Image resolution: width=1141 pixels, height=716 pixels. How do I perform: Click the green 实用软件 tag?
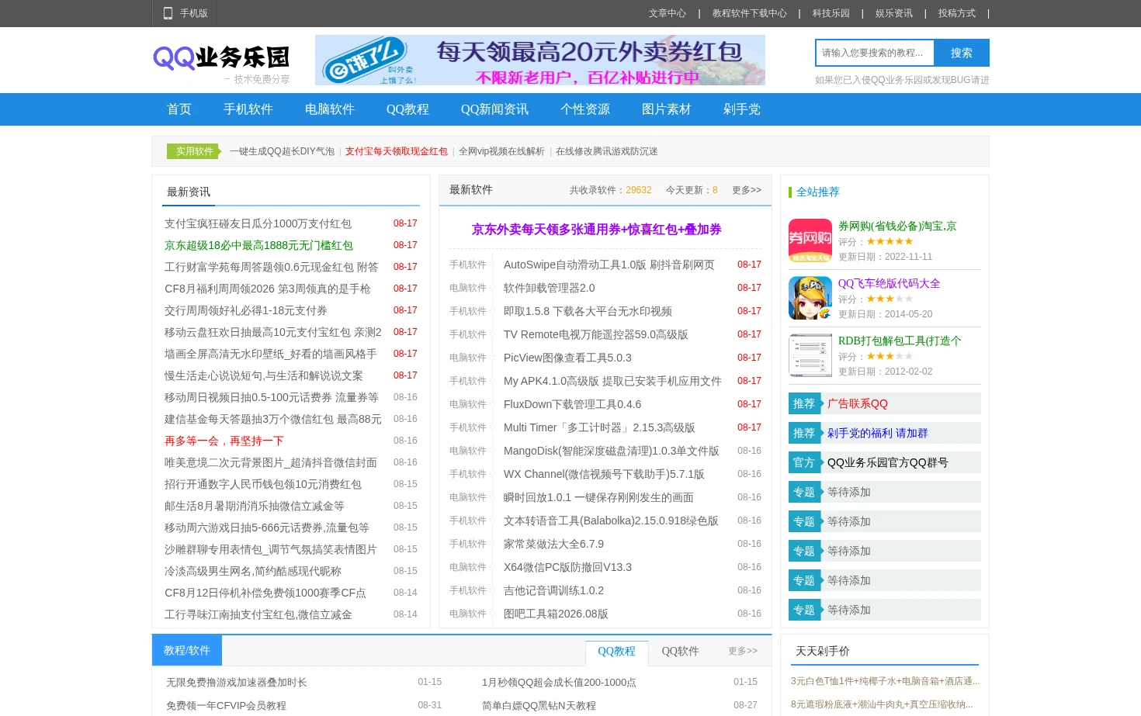point(194,151)
